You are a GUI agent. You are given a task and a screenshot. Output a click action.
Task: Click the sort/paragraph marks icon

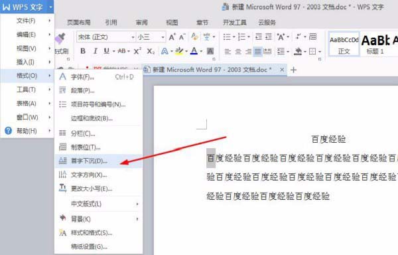click(298, 37)
